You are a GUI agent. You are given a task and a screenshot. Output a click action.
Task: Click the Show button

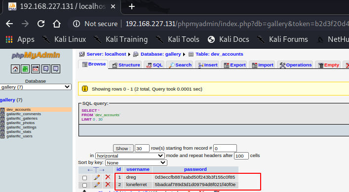(123, 148)
